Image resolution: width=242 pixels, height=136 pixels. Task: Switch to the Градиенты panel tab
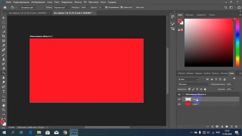(x=201, y=15)
